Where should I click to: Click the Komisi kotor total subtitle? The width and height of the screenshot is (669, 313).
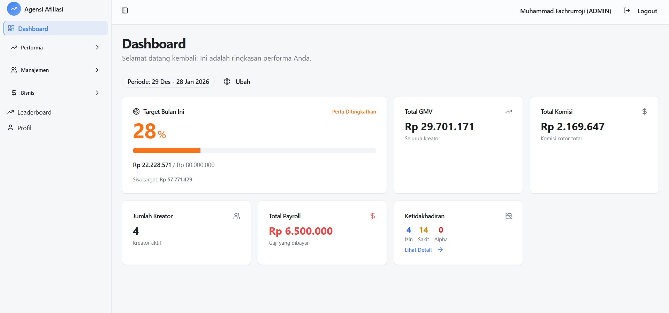[561, 138]
